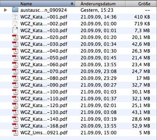Click the WGZ_Kata...-001.pdf file icon
The image size is (157, 140).
[x=15, y=17]
